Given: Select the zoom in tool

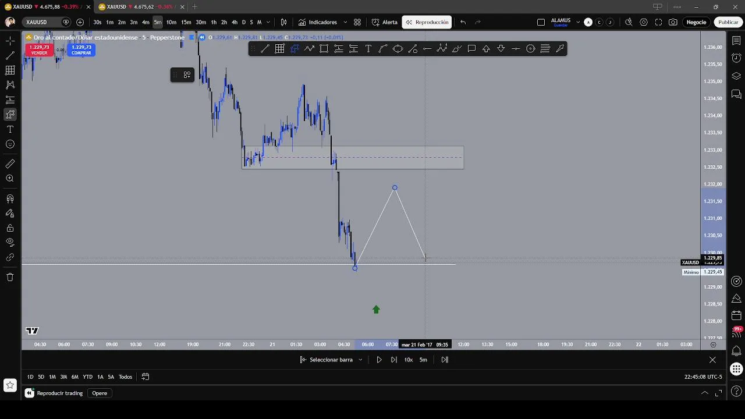Looking at the screenshot, I should [10, 179].
